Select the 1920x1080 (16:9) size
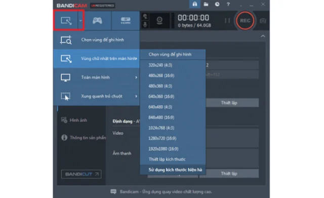The image size is (324, 198). 173,149
